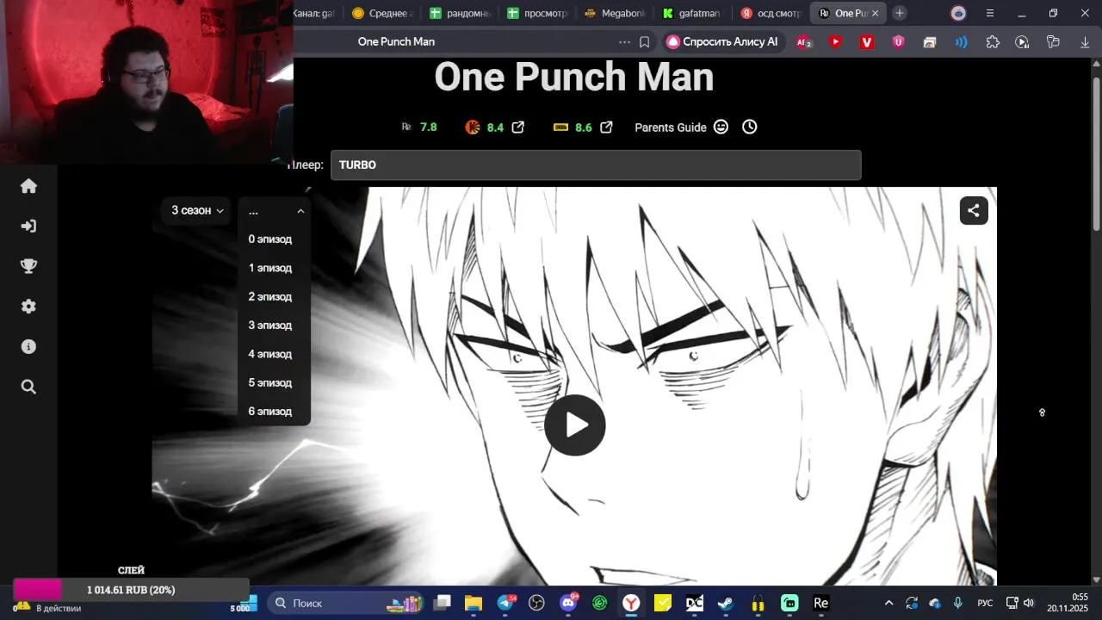The height and width of the screenshot is (620, 1102).
Task: Click the smiley icon beside Parents Guide
Action: pos(721,127)
